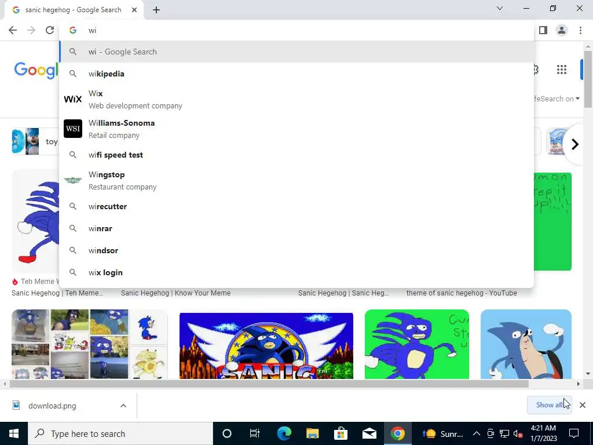Open the notification center icon
This screenshot has height=445, width=593.
click(574, 433)
